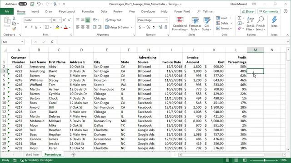The width and height of the screenshot is (291, 163).
Task: Click the Comments button
Action: 269,11
